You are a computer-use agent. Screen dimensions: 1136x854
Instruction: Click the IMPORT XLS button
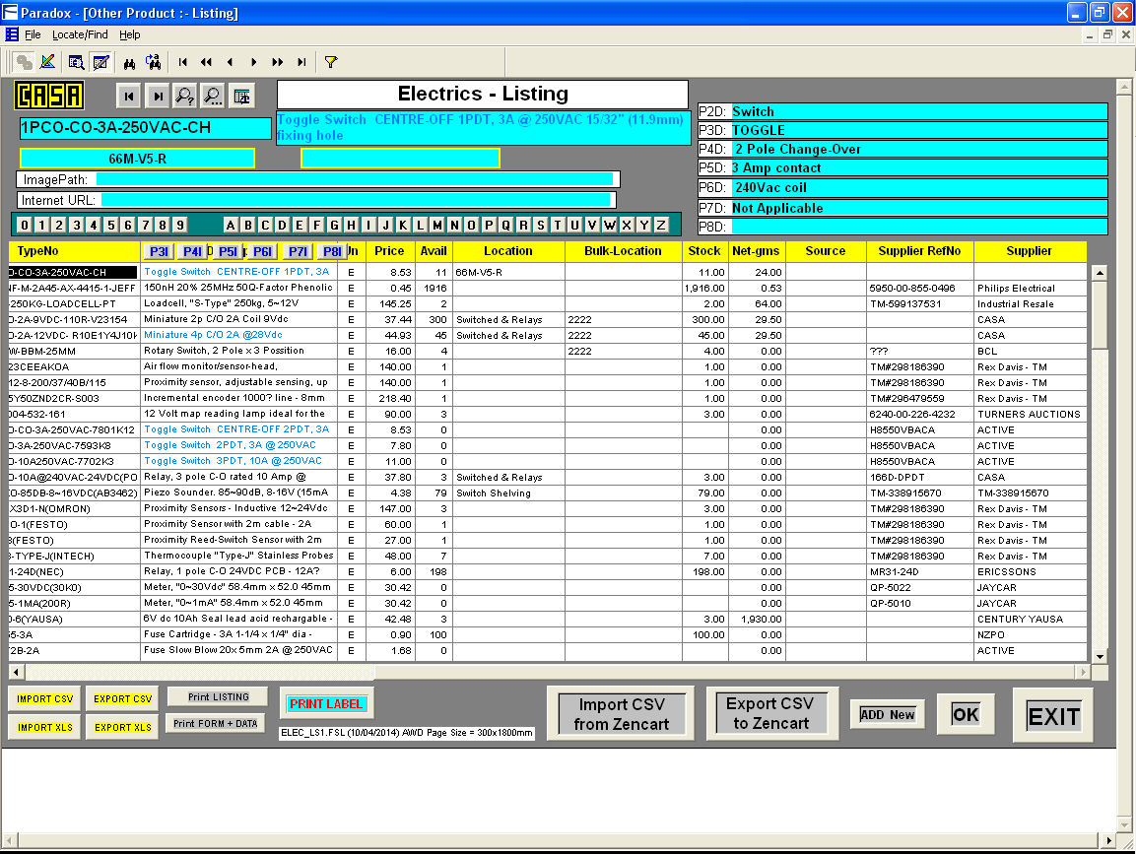coord(45,727)
